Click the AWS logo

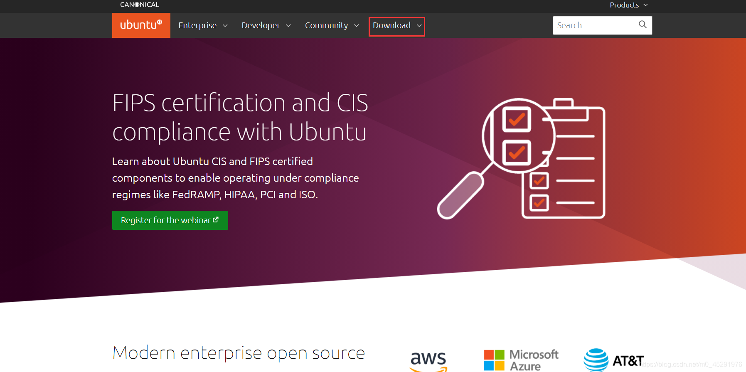pos(428,361)
